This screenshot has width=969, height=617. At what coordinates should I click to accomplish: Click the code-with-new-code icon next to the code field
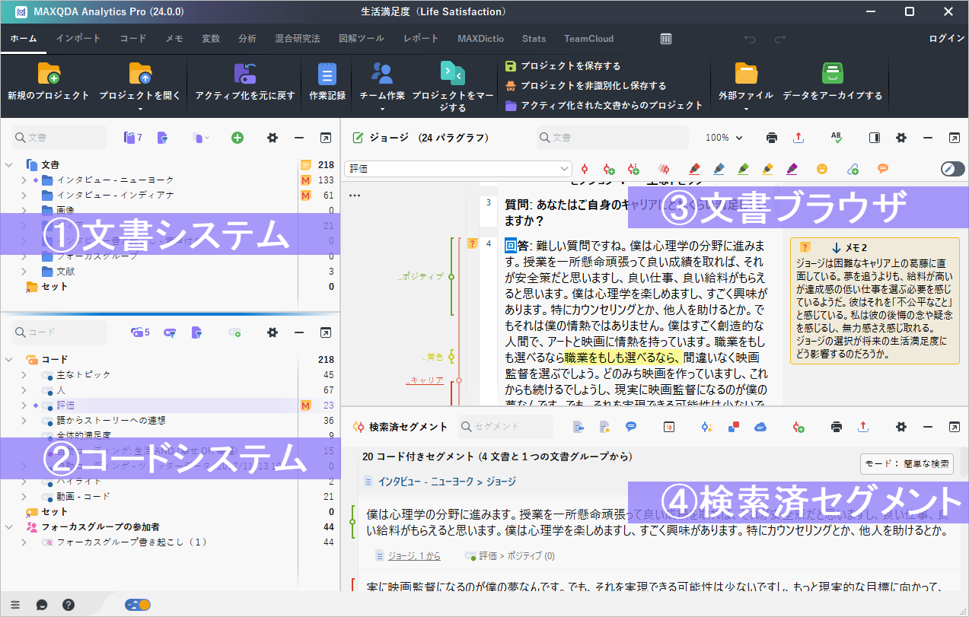click(608, 169)
